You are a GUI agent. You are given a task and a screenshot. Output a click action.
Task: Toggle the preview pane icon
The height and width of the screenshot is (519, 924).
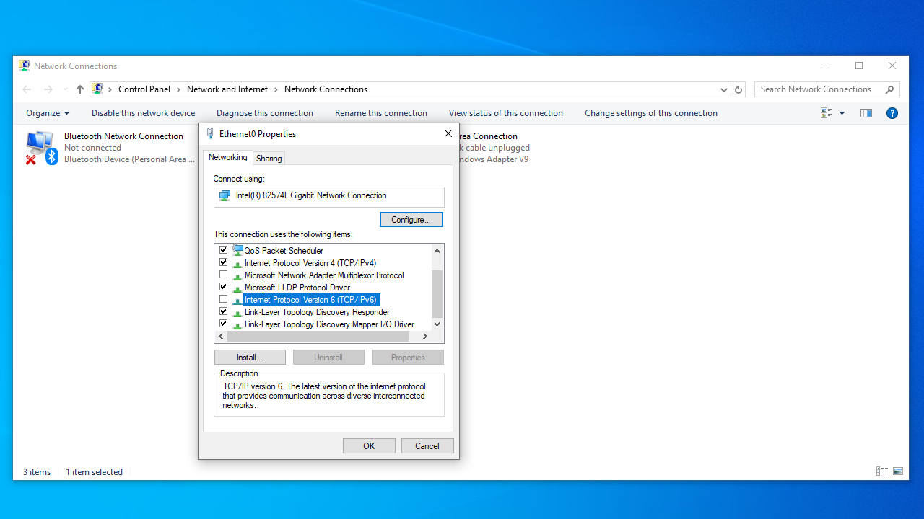(866, 113)
